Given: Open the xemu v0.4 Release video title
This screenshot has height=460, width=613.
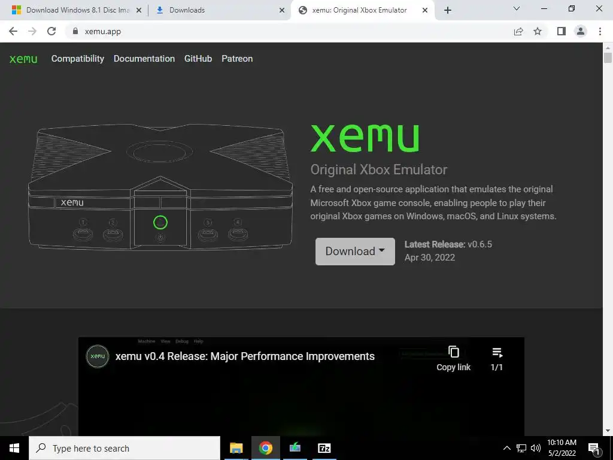Looking at the screenshot, I should [245, 356].
